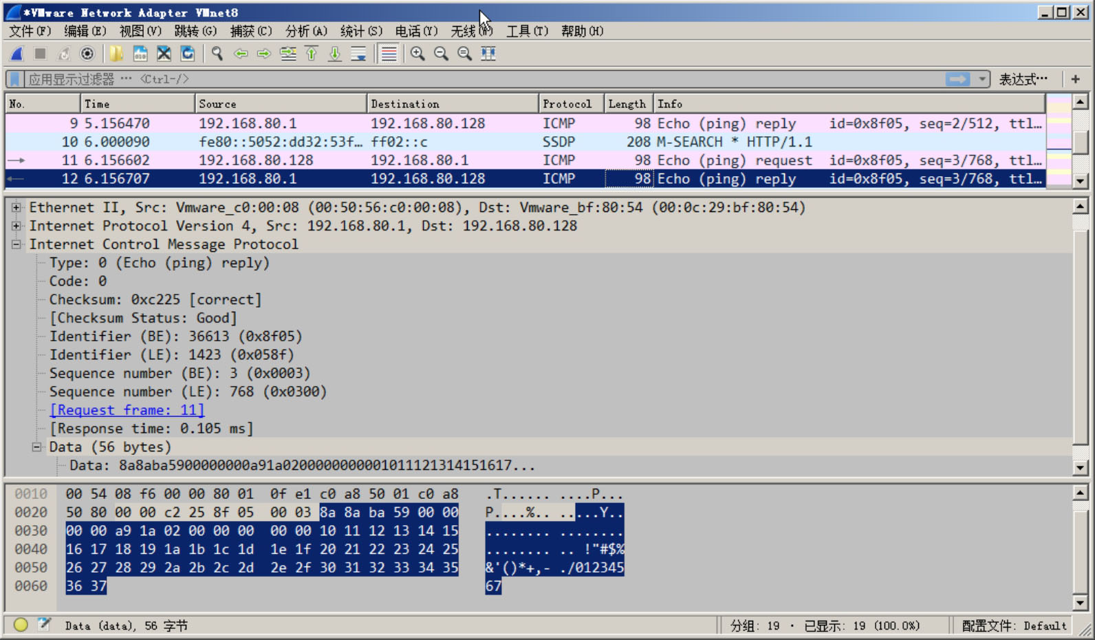
Task: Select the Checksum: 0xc225 field
Action: 155,299
